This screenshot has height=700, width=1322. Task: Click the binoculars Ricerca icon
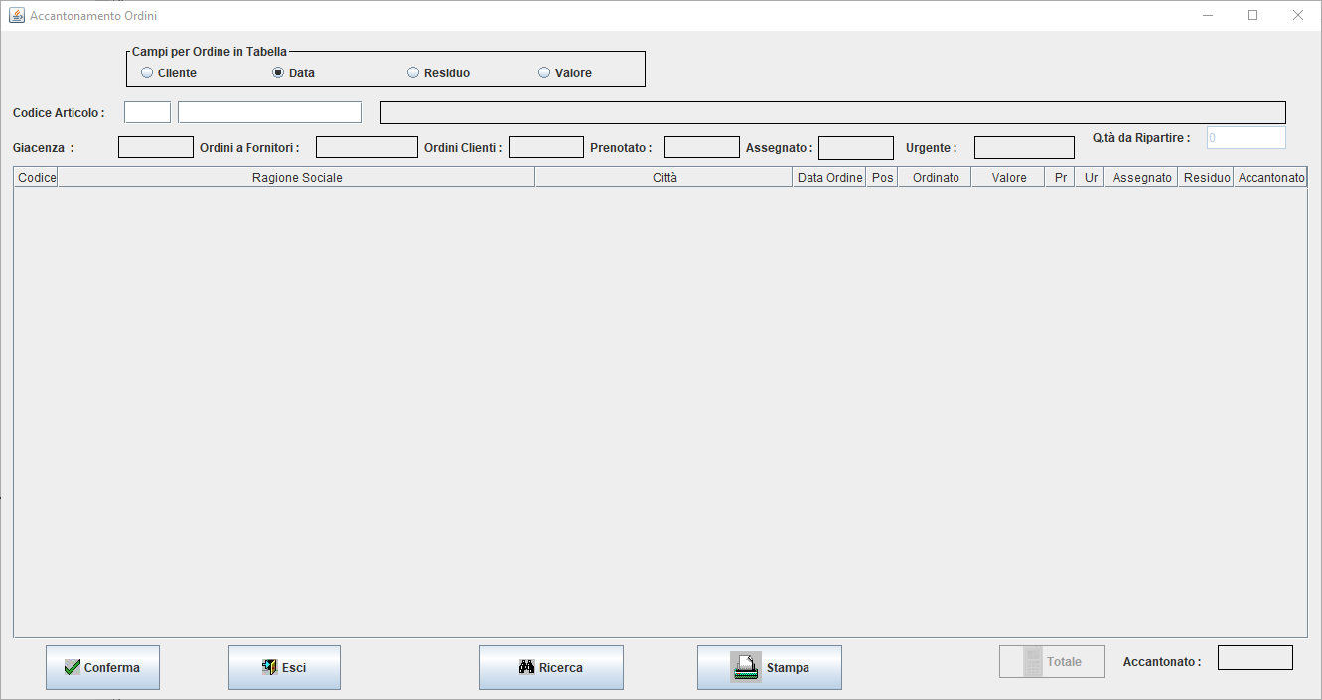(527, 668)
